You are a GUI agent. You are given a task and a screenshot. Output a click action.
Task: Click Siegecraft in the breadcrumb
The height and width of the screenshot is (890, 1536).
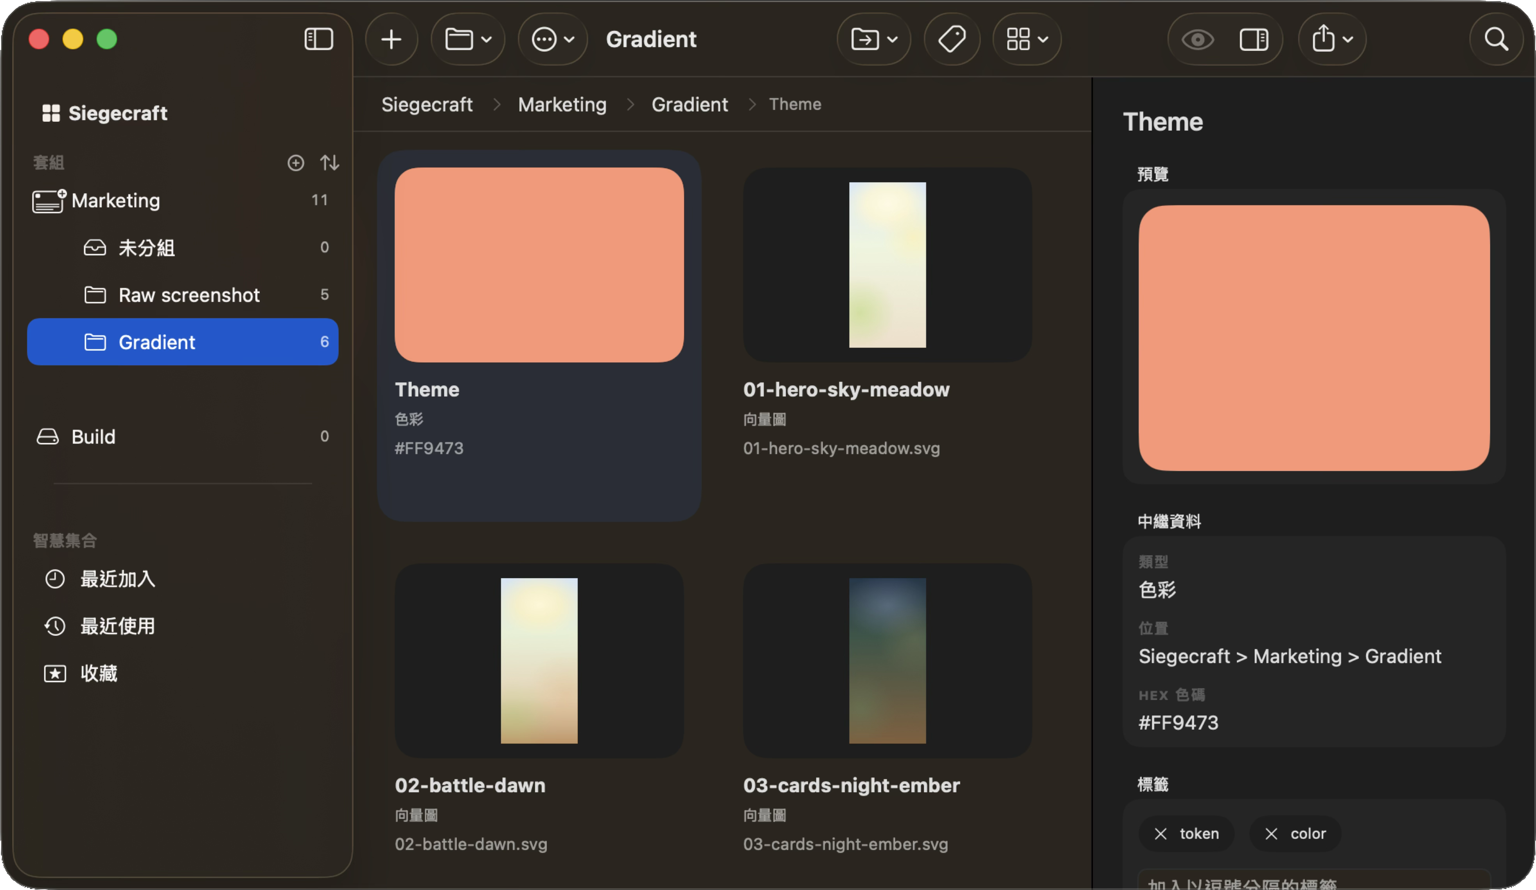427,104
